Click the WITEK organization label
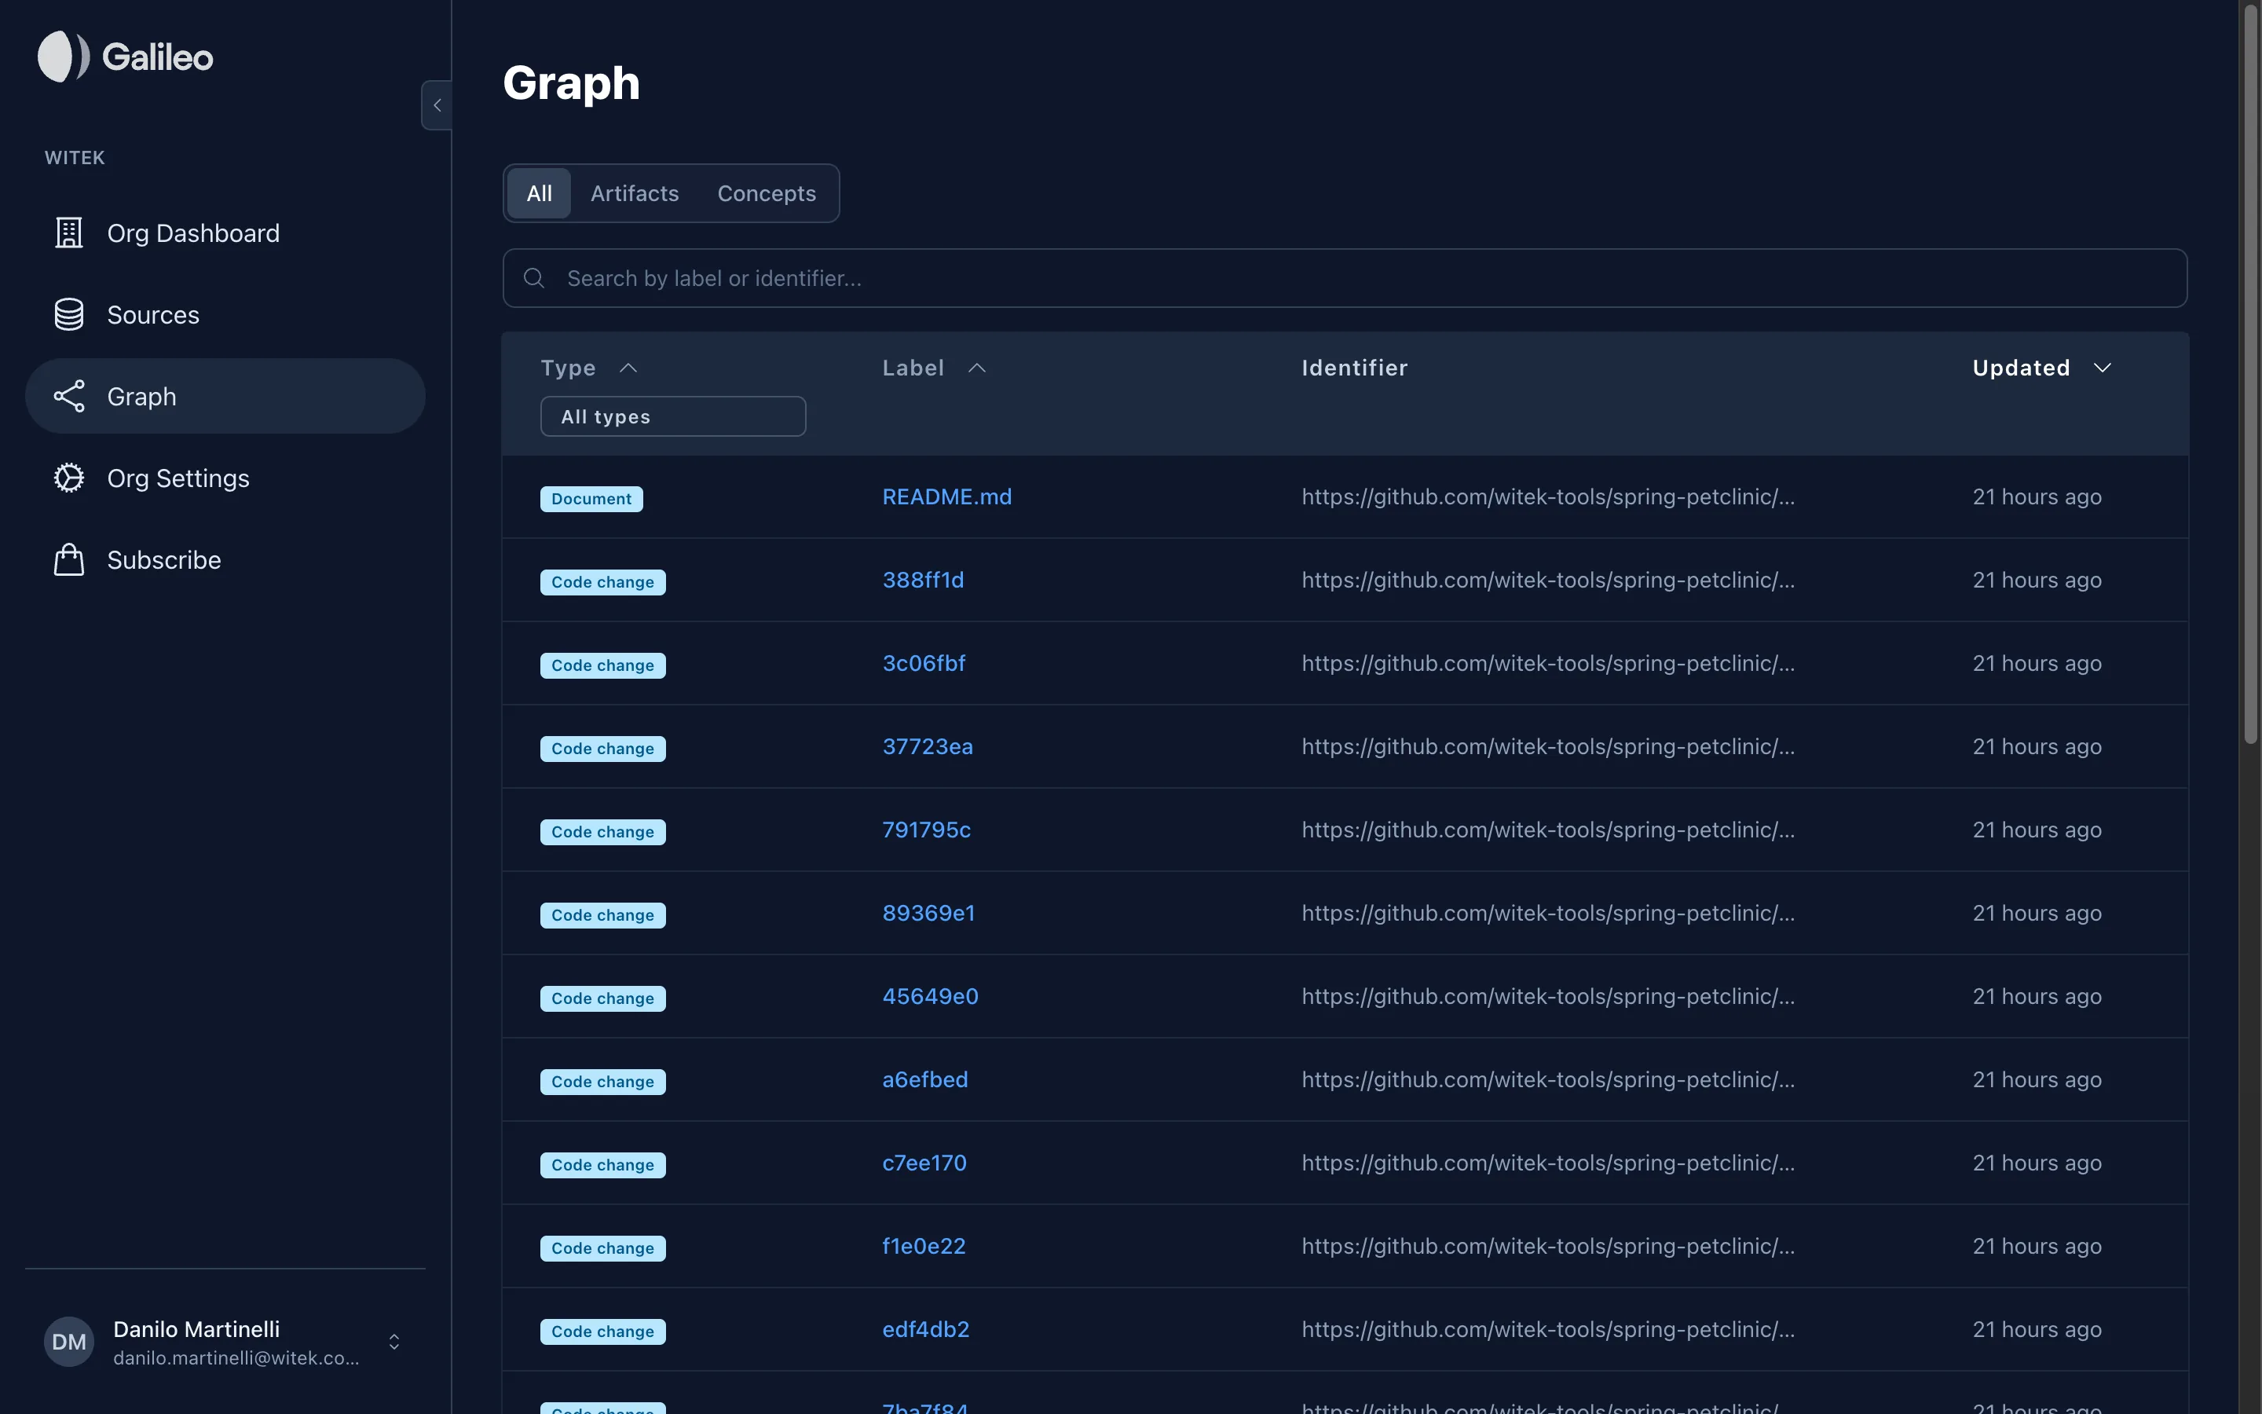The height and width of the screenshot is (1414, 2262). pos(75,157)
